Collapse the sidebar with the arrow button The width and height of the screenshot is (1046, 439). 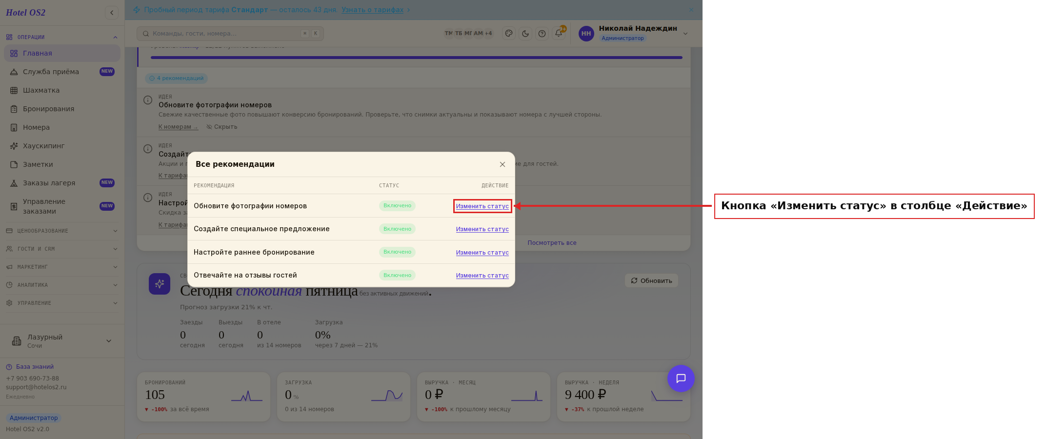pyautogui.click(x=112, y=13)
